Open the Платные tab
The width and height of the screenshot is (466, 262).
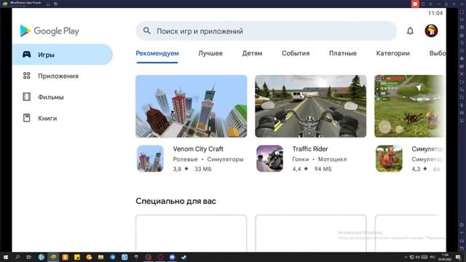tap(343, 53)
